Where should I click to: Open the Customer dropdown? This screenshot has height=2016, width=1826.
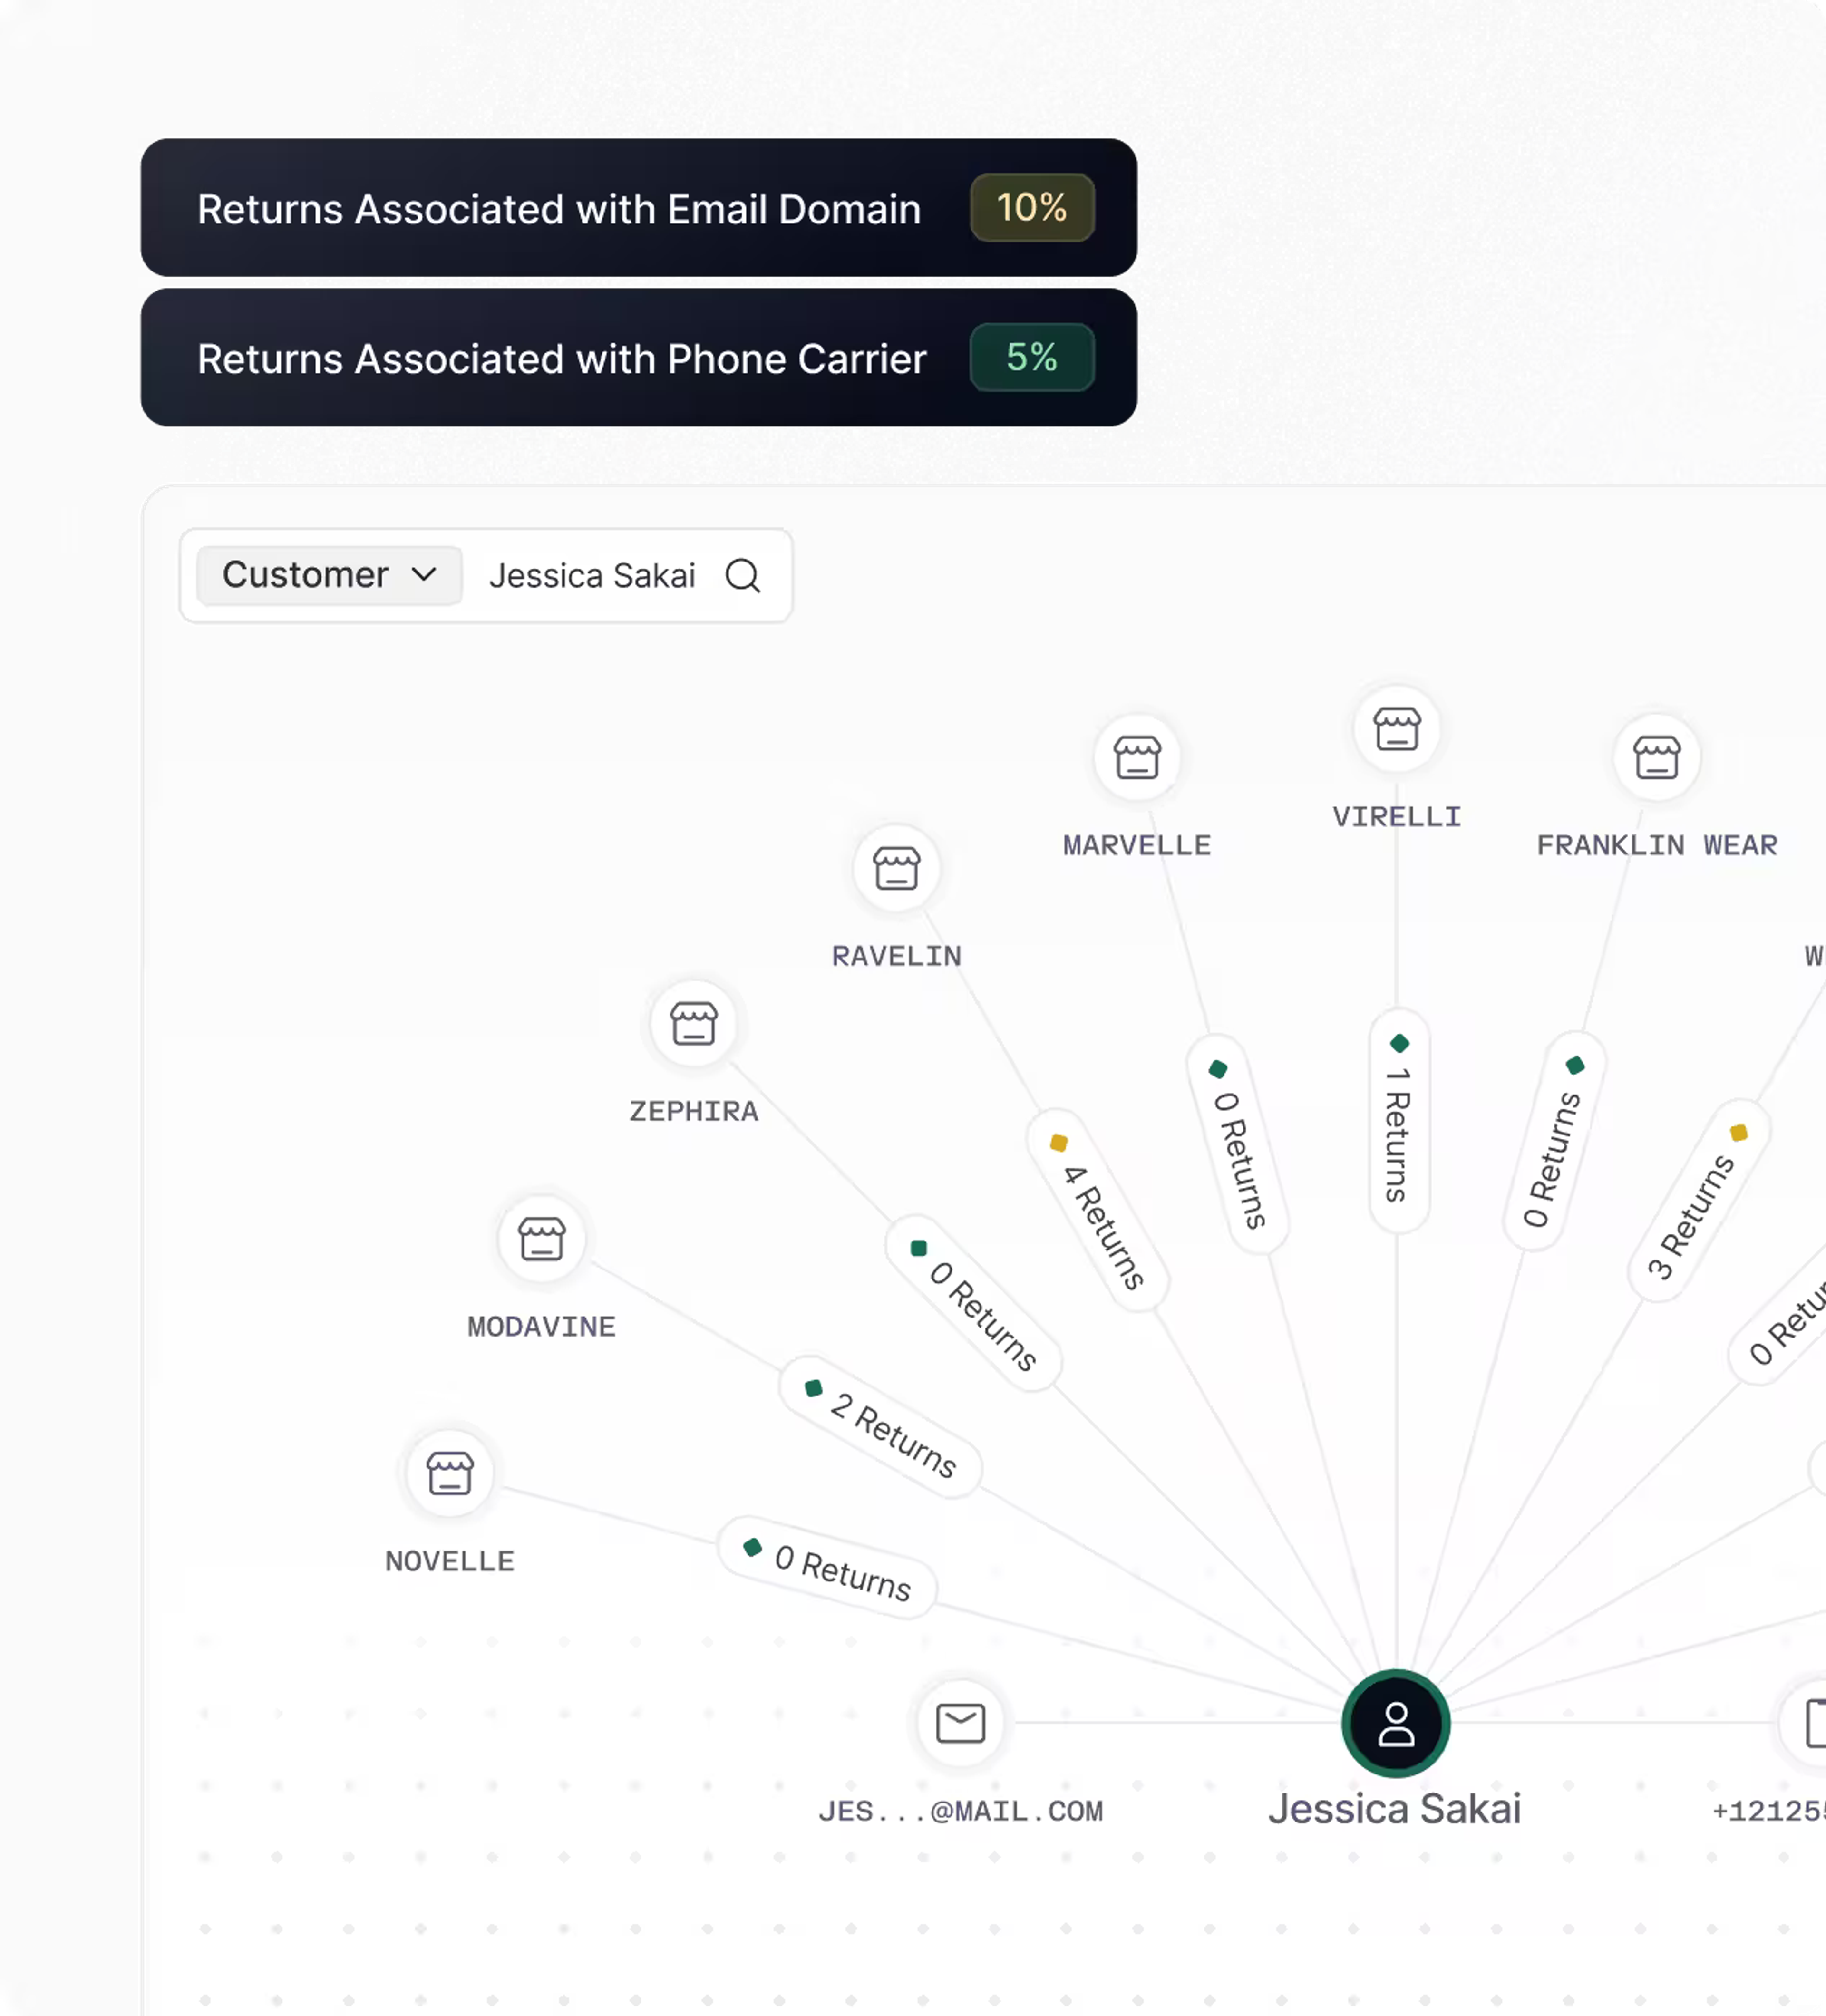[329, 575]
